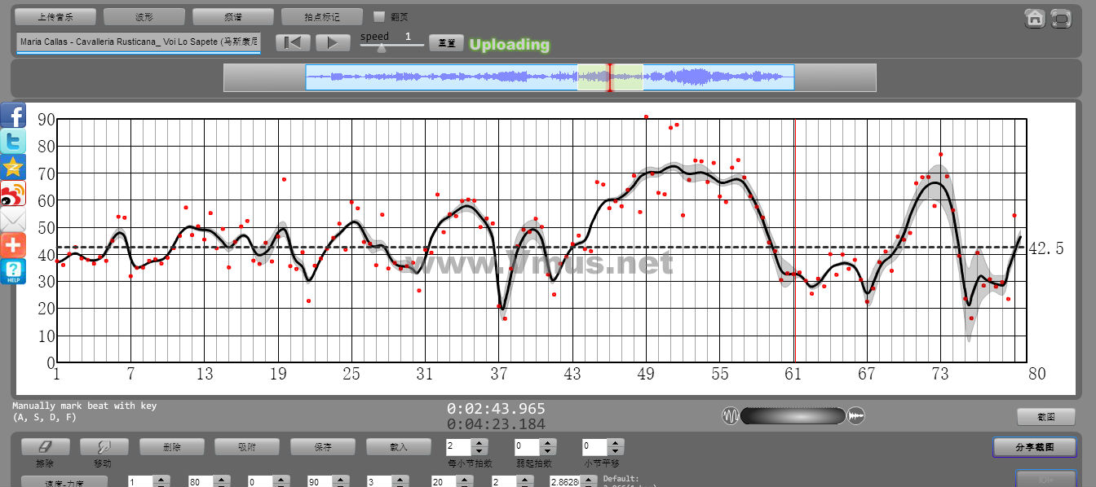The image size is (1096, 487).
Task: Click the reset button beside the speed slider
Action: [x=447, y=43]
